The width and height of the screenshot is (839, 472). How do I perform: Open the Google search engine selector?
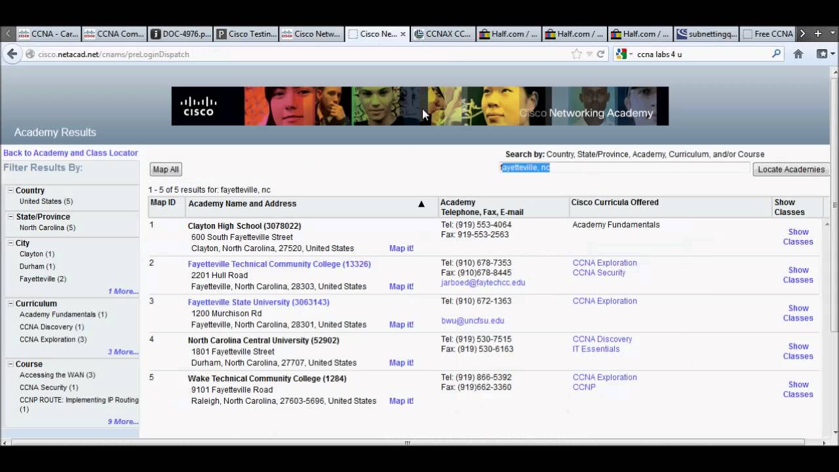[623, 54]
